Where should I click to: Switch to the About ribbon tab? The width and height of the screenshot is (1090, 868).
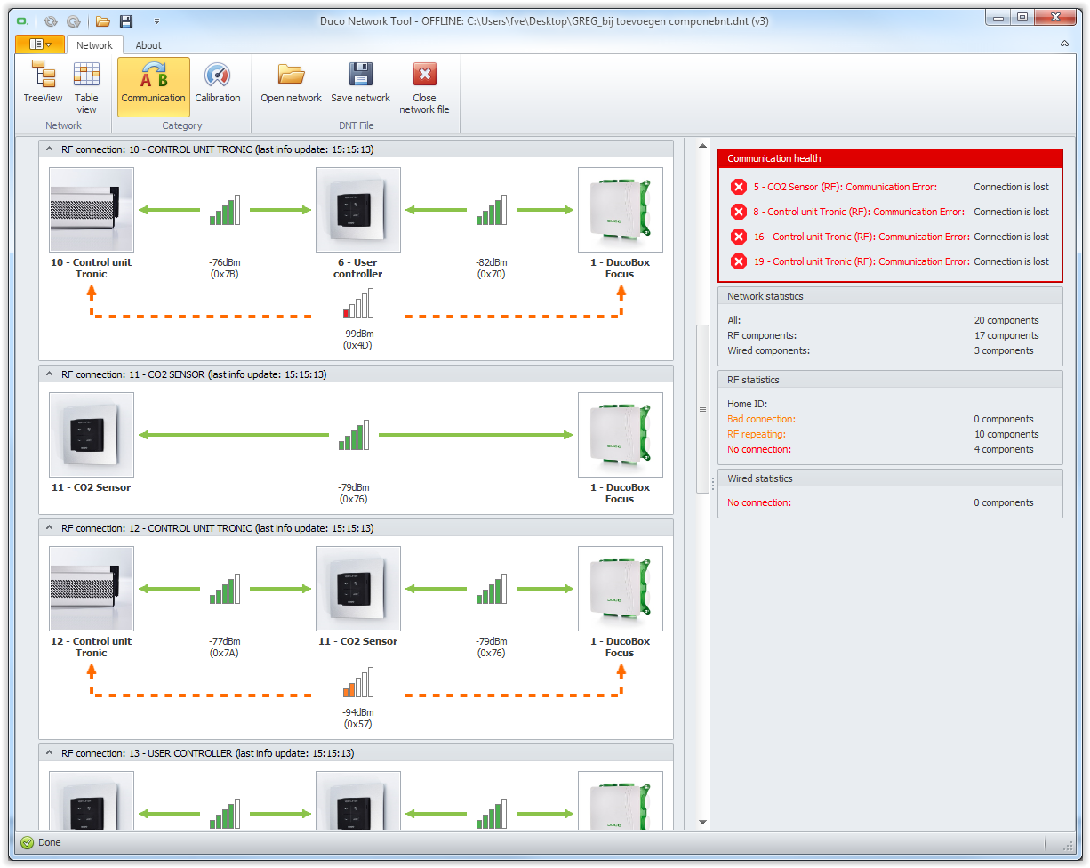tap(148, 45)
